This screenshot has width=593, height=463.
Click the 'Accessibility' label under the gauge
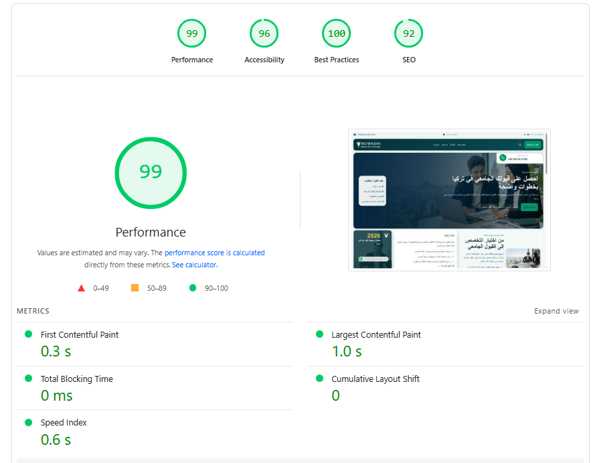coord(264,60)
